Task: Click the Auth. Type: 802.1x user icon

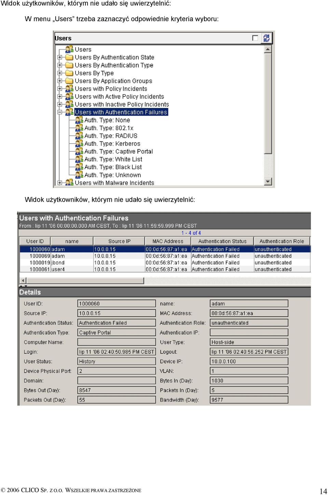Action: point(79,128)
